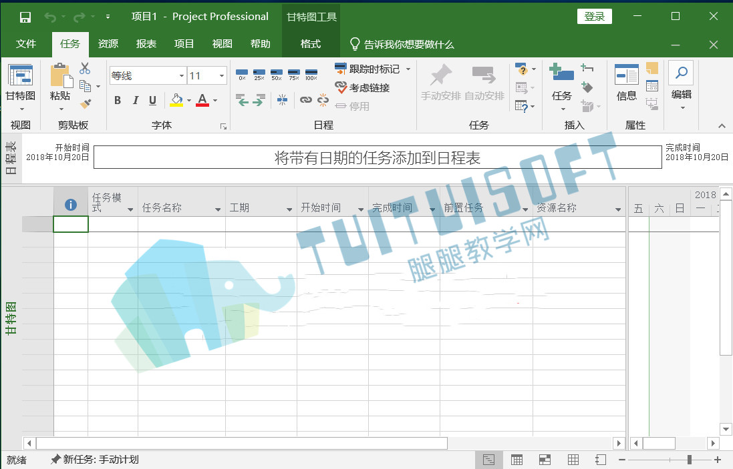Screen dimensions: 733x469
Task: Open 工期 column filter dropdown
Action: point(289,209)
